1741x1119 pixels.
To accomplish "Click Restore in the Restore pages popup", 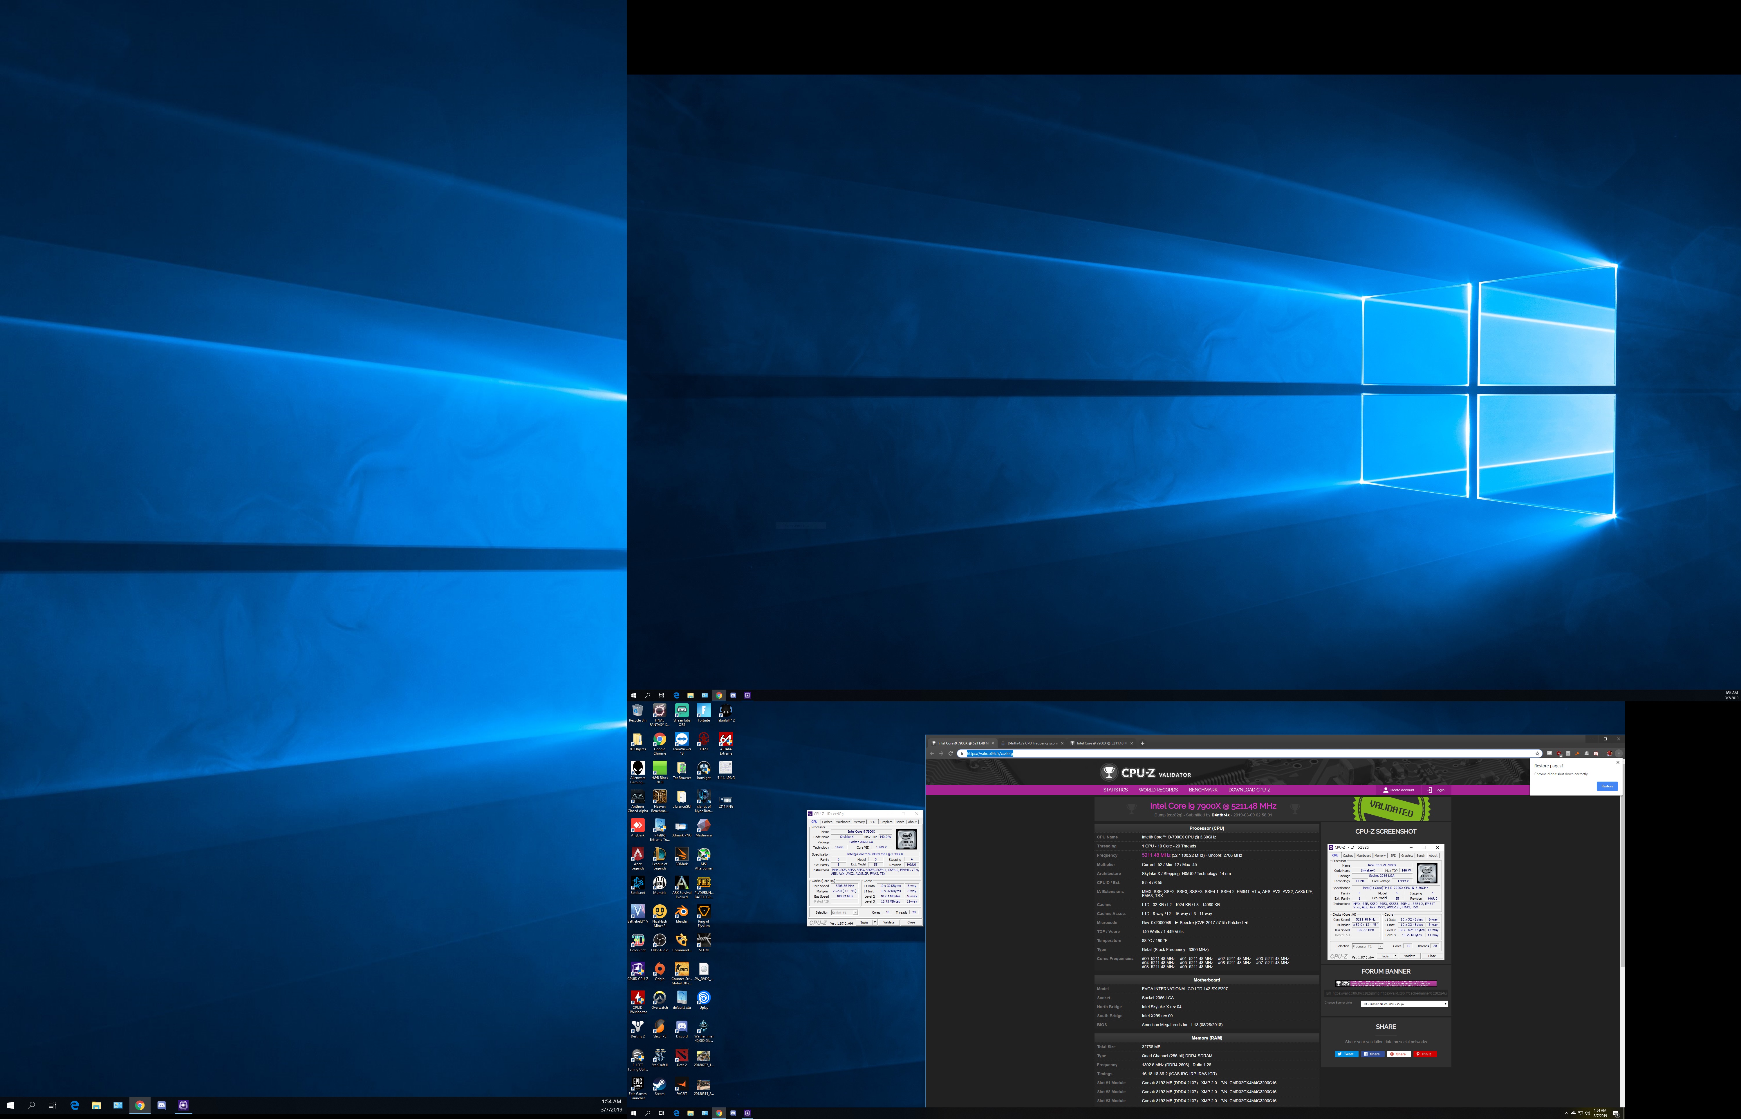I will (1607, 786).
